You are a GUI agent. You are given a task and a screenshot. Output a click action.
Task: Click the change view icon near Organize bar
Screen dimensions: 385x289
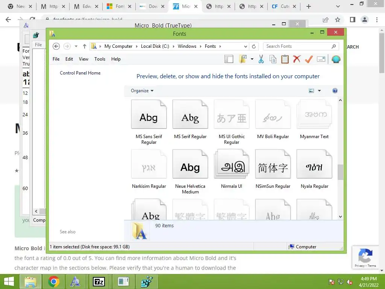coord(311,91)
